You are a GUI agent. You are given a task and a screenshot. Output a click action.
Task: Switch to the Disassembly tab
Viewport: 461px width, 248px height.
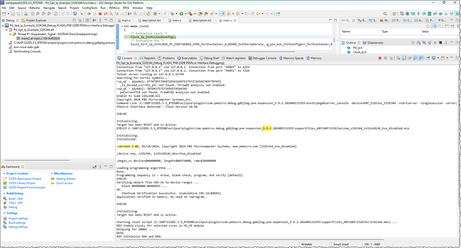point(373,42)
